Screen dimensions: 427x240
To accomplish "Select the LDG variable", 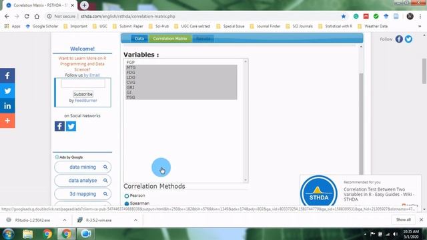I will (181, 77).
